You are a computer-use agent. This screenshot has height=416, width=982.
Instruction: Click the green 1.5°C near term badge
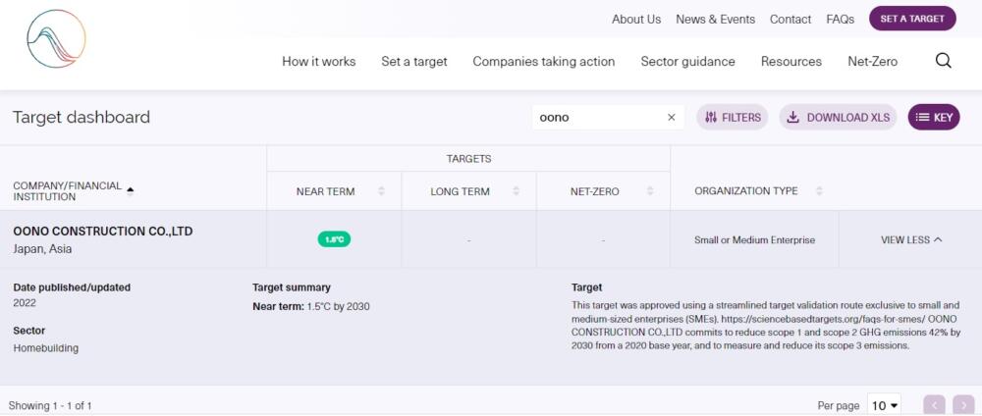pos(335,239)
